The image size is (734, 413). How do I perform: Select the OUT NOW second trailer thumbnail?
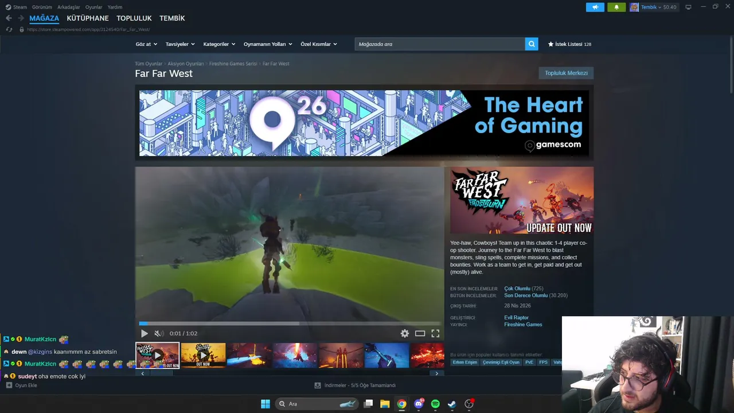203,356
